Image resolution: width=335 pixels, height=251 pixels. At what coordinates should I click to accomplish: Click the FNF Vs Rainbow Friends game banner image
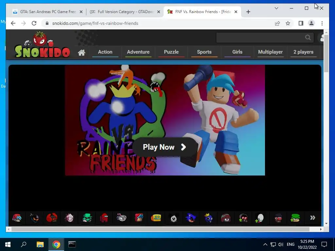(x=165, y=120)
